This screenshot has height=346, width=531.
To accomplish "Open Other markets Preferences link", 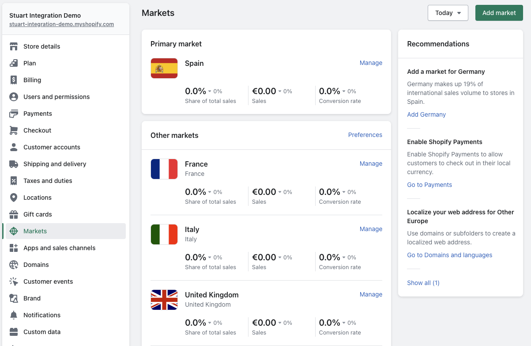I will (365, 135).
